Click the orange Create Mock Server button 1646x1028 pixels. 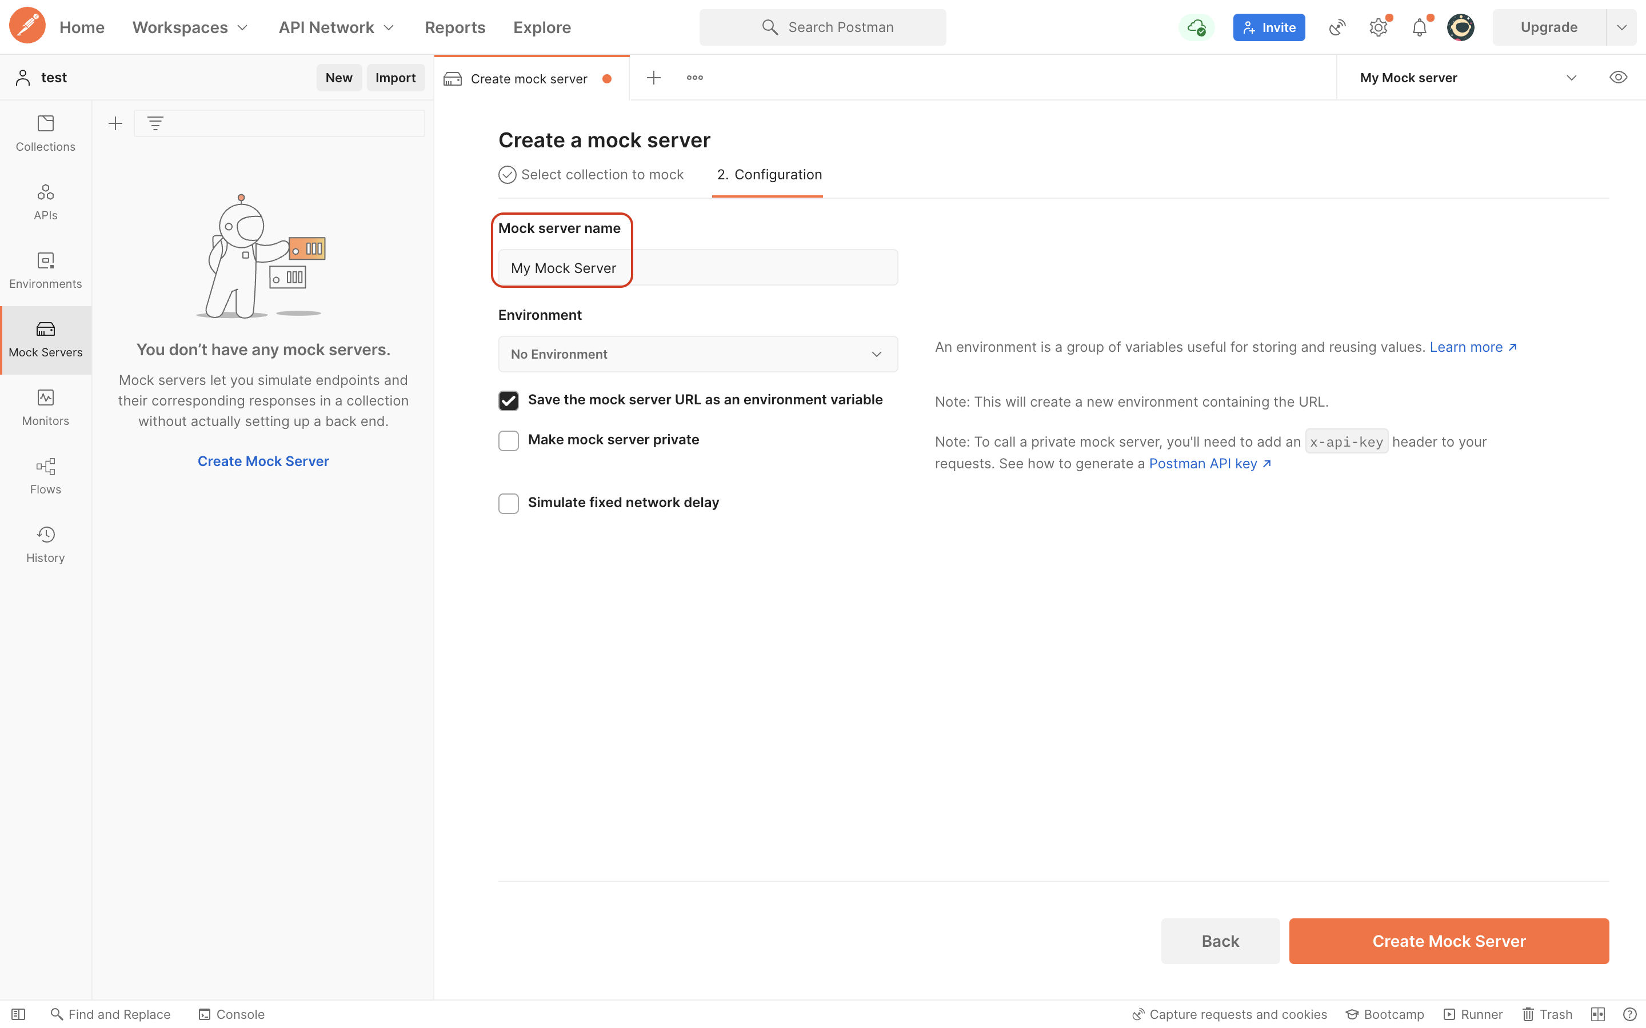coord(1448,941)
